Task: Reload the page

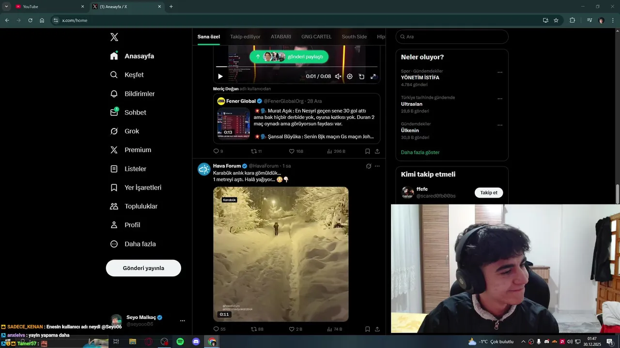Action: [x=30, y=20]
